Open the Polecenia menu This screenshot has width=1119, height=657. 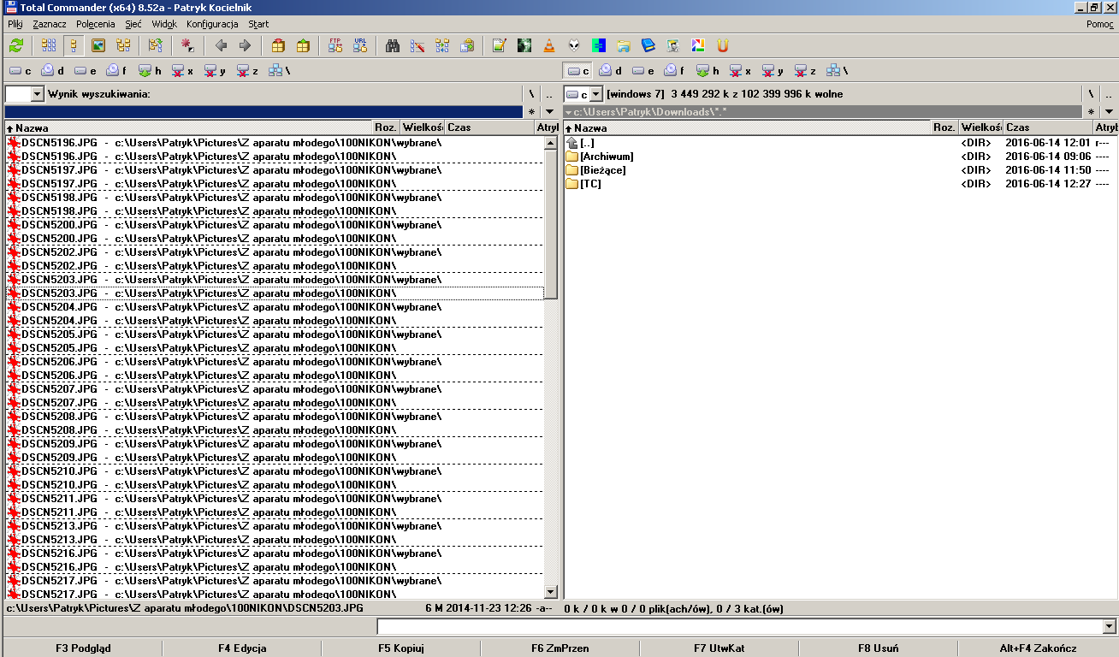(x=95, y=24)
